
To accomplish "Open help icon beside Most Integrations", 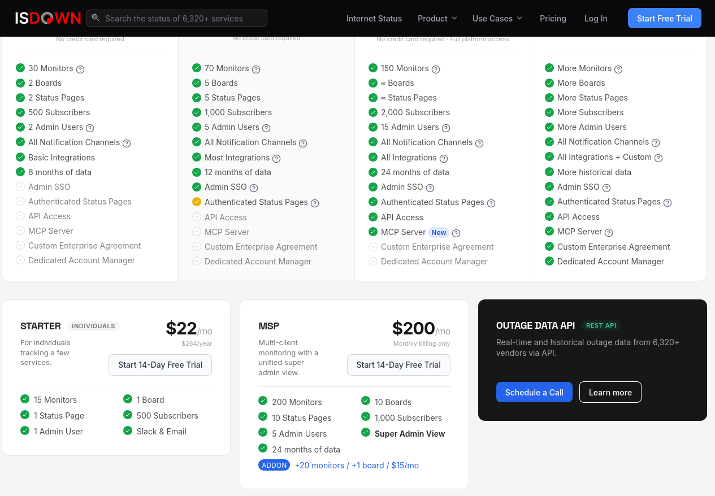I will (276, 158).
